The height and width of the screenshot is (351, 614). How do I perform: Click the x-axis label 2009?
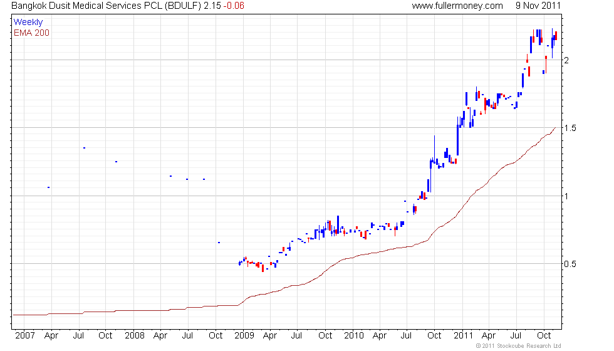tap(244, 335)
